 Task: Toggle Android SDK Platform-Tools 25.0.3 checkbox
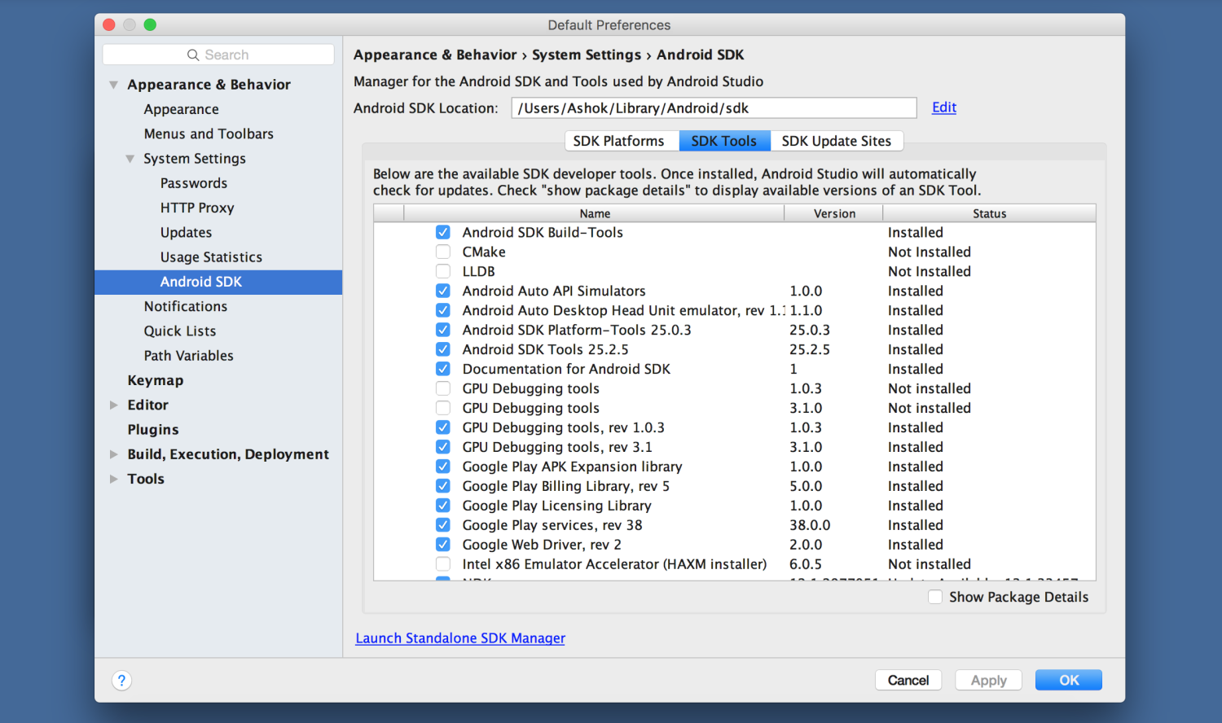coord(443,331)
